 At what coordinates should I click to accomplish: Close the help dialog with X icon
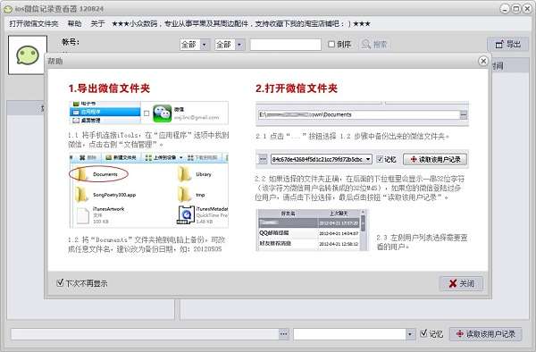[x=483, y=61]
